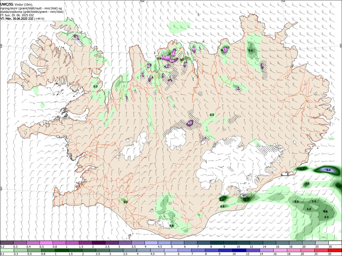
Task: Click the lavender snow legend swatch at 4
Action: point(151,243)
